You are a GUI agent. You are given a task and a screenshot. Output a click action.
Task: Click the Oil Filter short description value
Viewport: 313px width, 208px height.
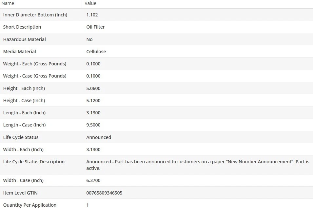click(95, 27)
